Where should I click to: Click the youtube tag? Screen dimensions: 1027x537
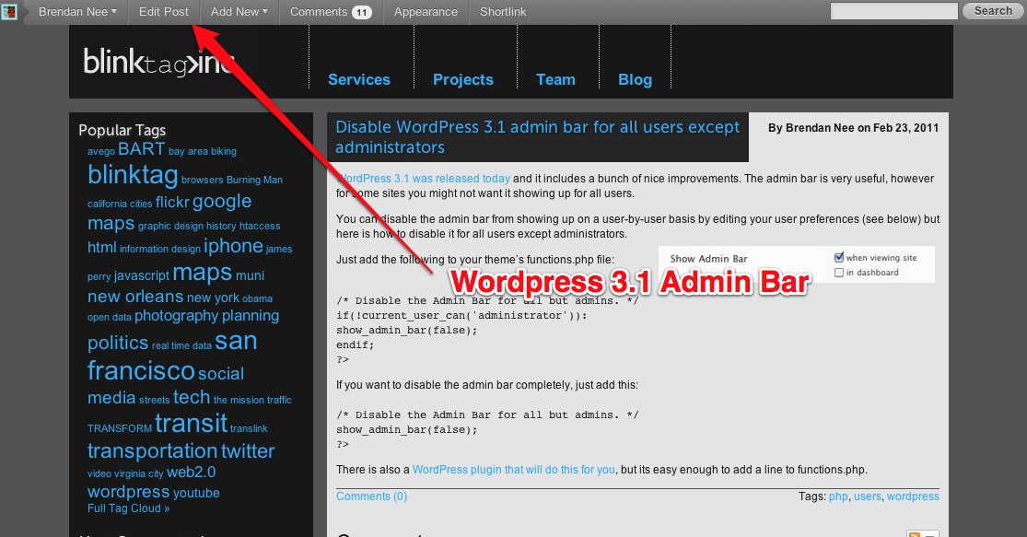[196, 493]
